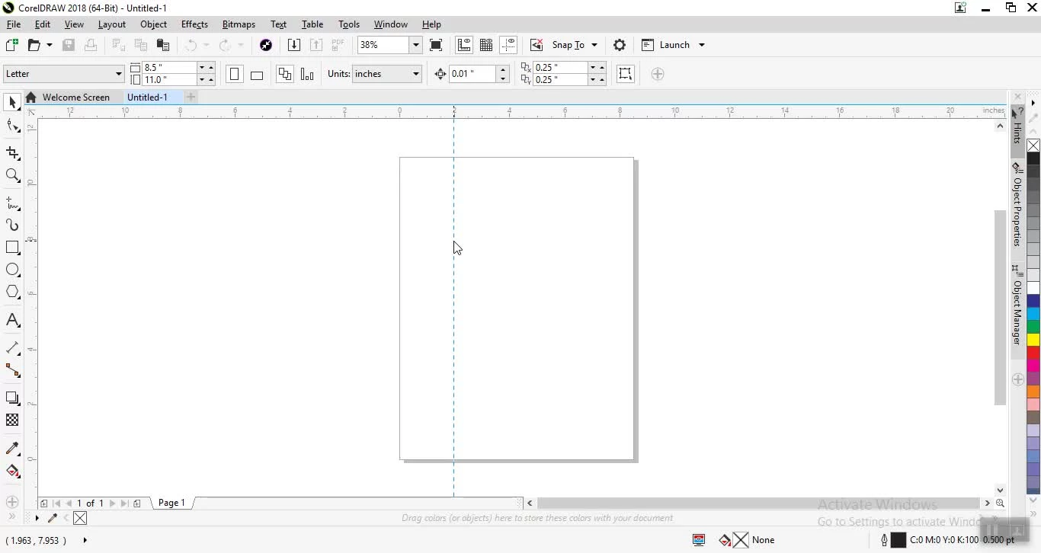
Task: Click the Search content icon
Action: click(x=266, y=45)
